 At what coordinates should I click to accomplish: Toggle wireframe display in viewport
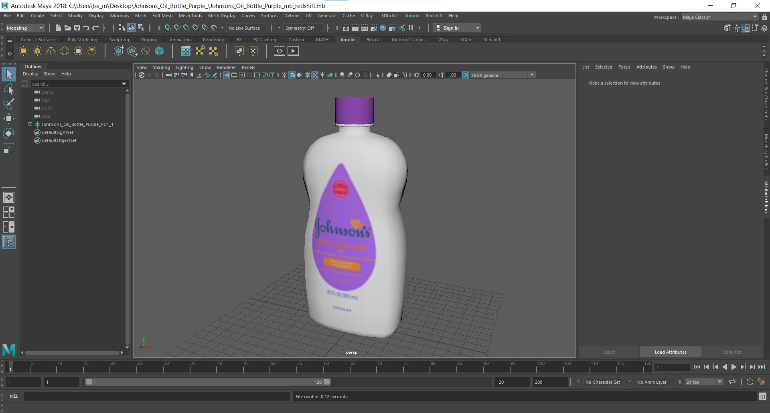click(284, 75)
